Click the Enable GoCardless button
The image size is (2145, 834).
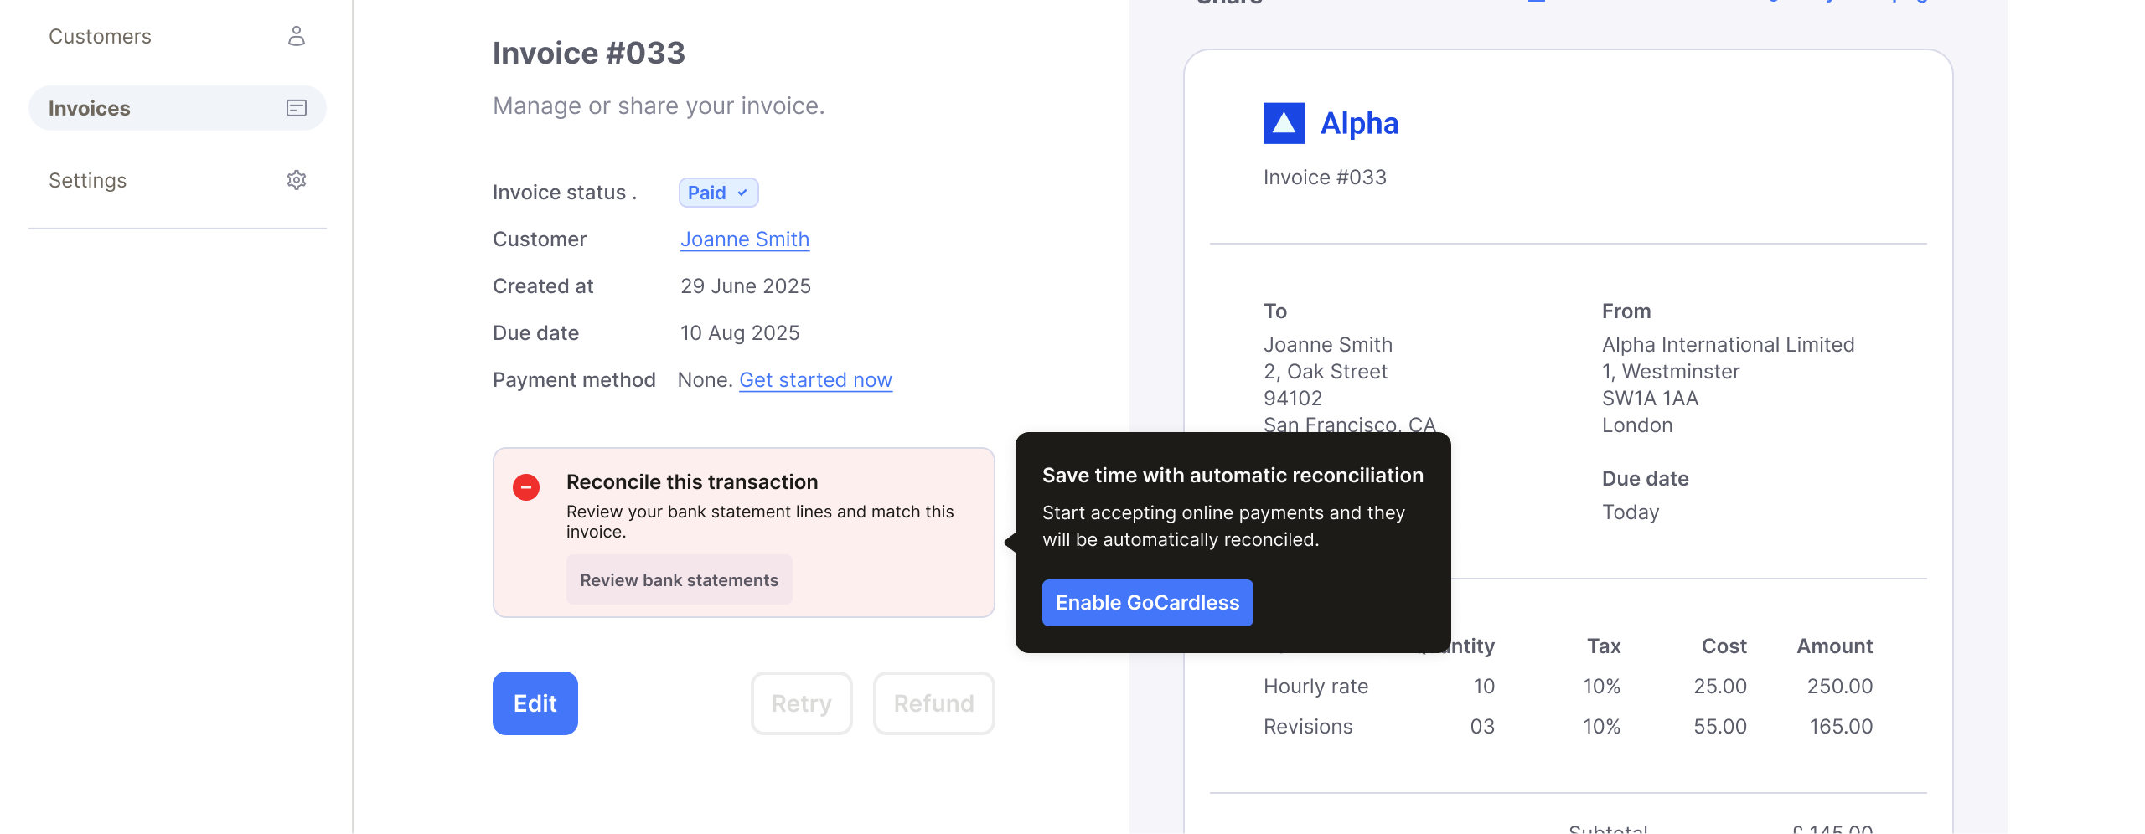1147,603
